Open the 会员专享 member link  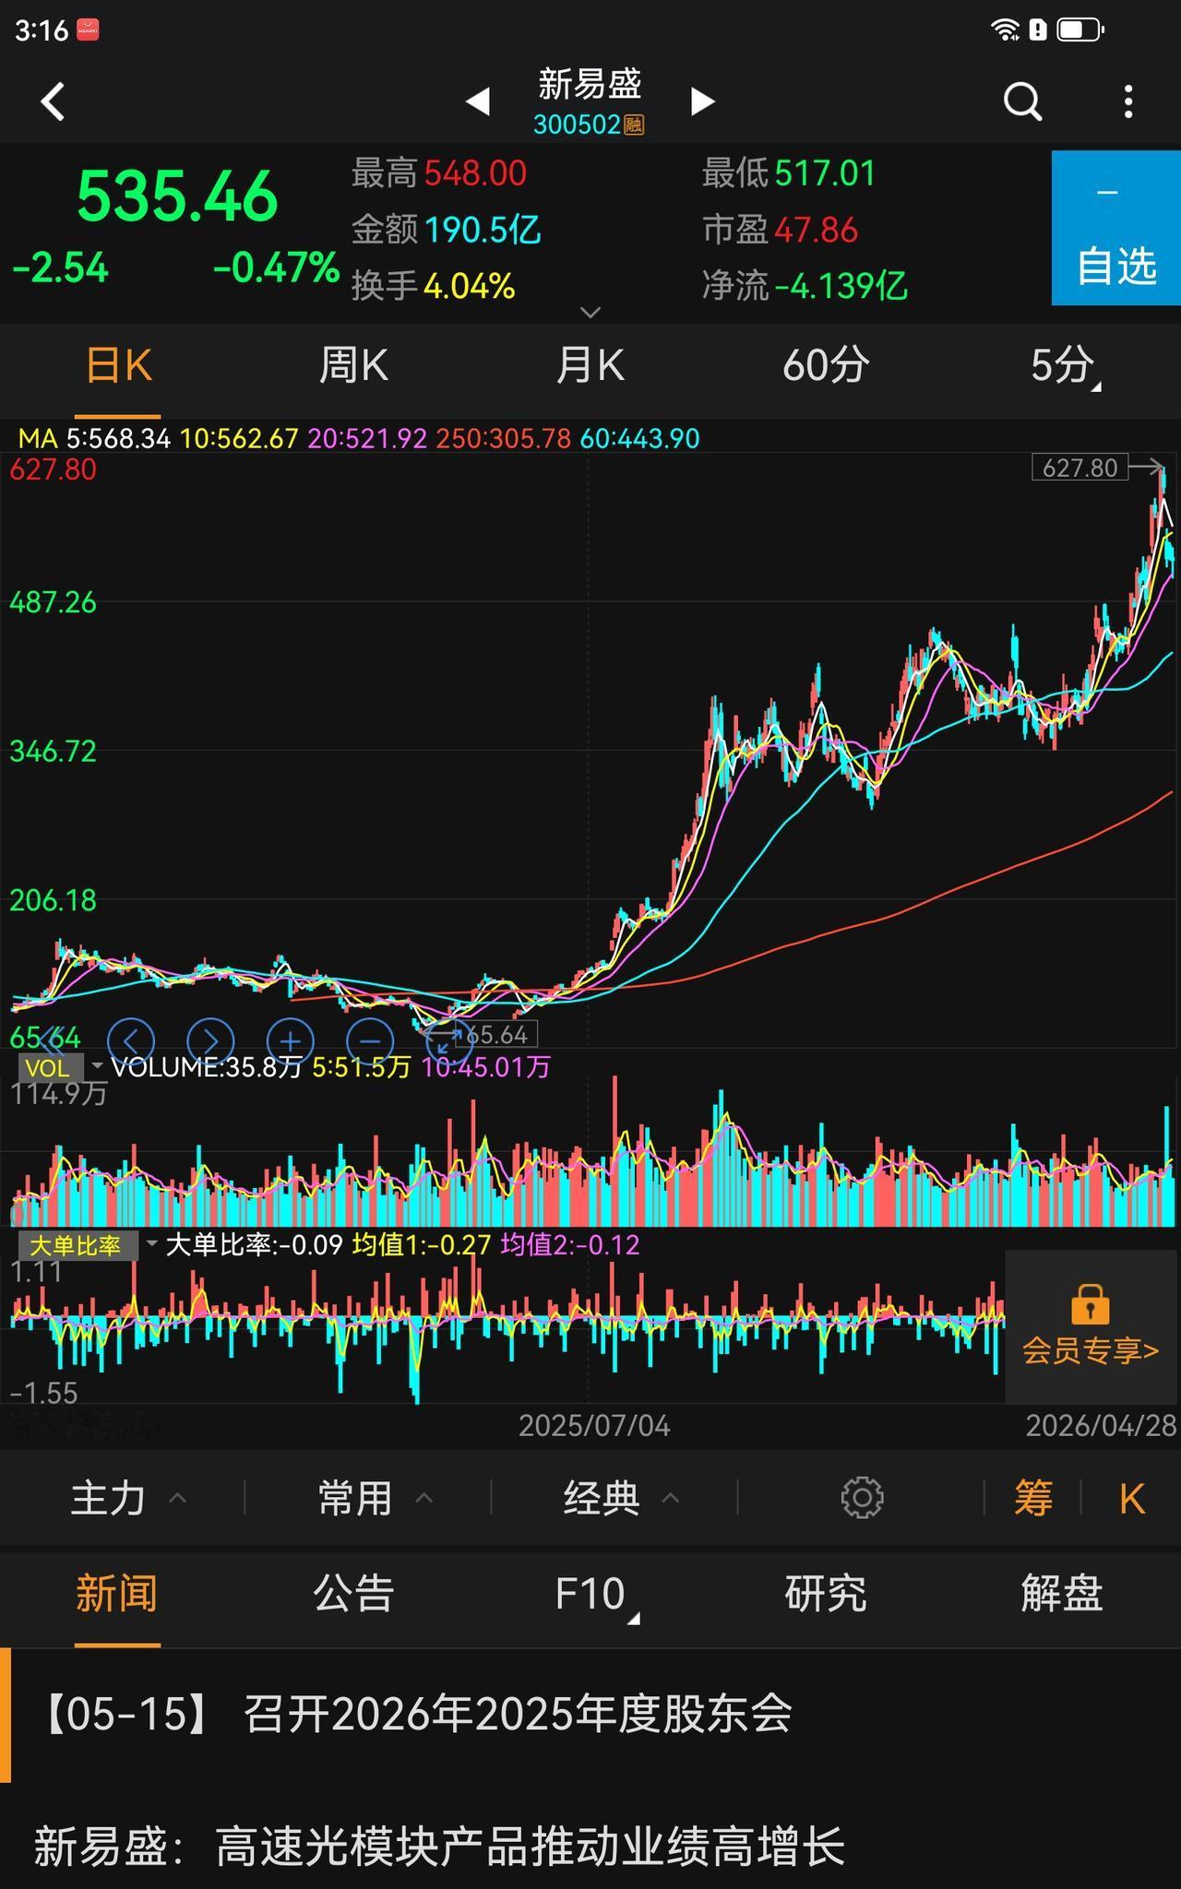1090,1351
